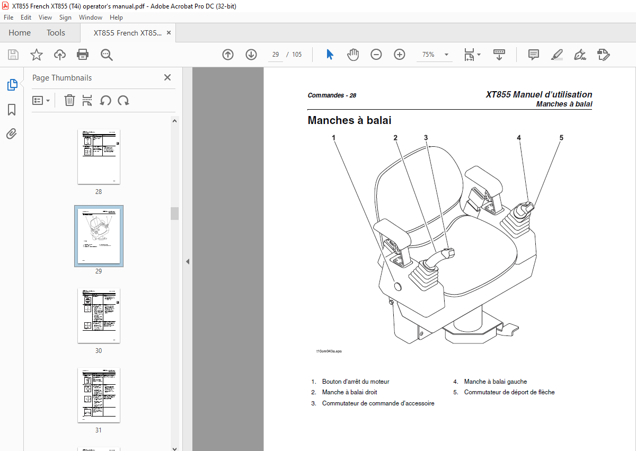Print the document with the printer icon
The height and width of the screenshot is (451, 636).
pos(83,55)
